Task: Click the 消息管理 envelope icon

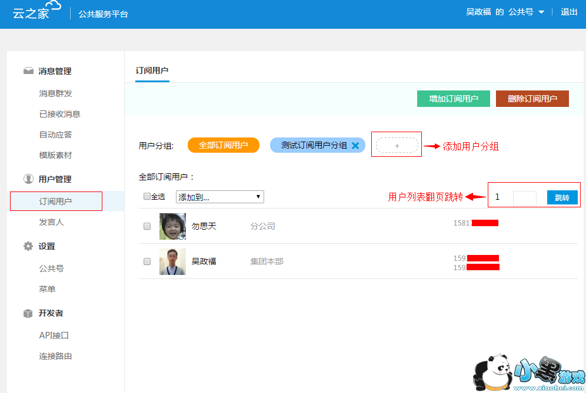Action: tap(28, 71)
